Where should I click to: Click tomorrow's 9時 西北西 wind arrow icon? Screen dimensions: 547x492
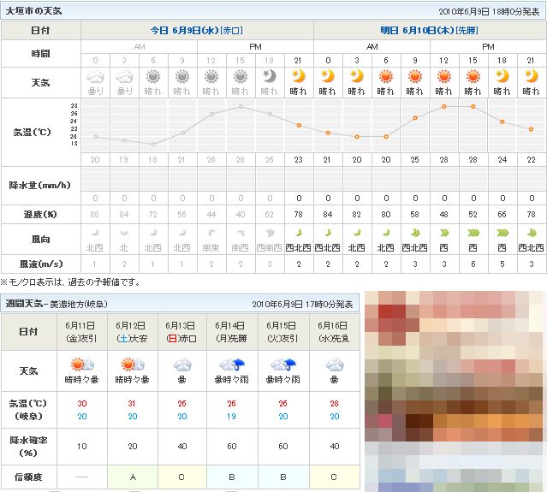(x=415, y=233)
